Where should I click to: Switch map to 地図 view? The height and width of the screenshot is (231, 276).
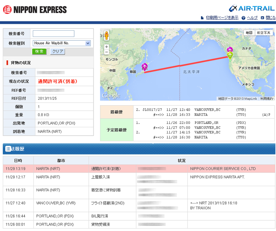249,33
